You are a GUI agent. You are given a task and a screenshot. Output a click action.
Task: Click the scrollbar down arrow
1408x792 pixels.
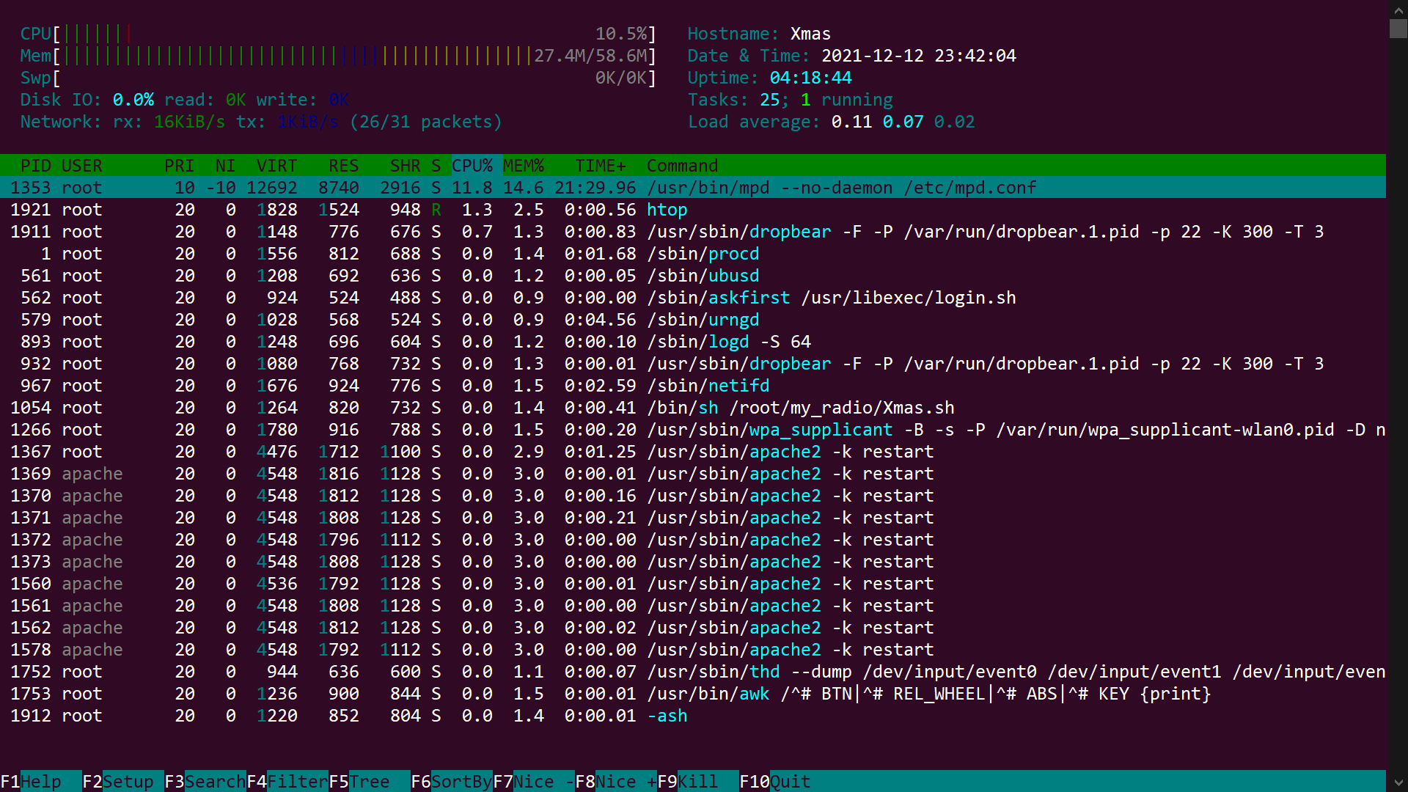1398,782
